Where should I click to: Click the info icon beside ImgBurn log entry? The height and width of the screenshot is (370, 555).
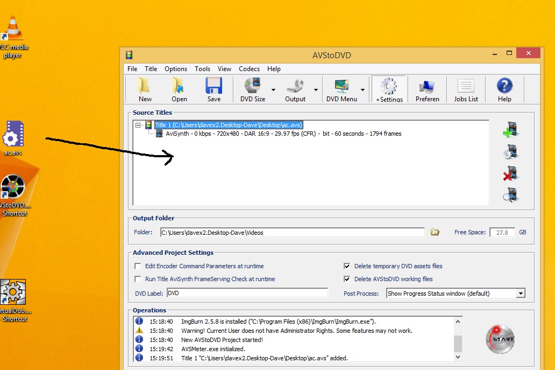pos(139,321)
